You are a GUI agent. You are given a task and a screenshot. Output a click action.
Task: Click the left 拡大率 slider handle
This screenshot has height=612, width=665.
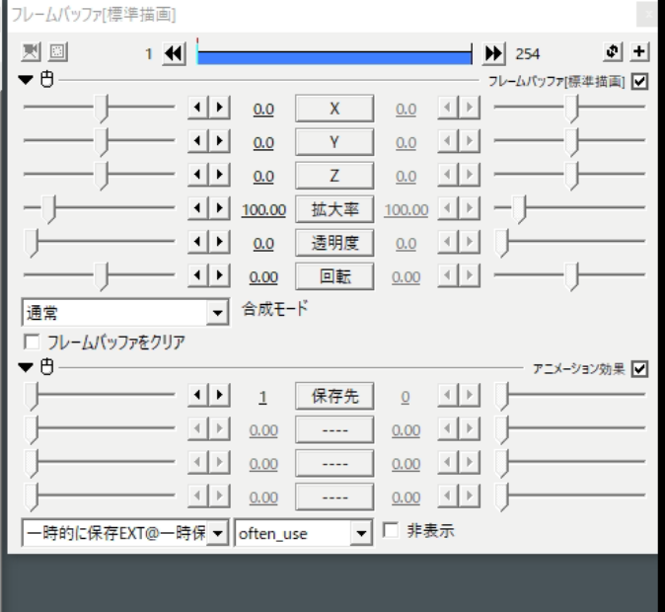tap(48, 209)
